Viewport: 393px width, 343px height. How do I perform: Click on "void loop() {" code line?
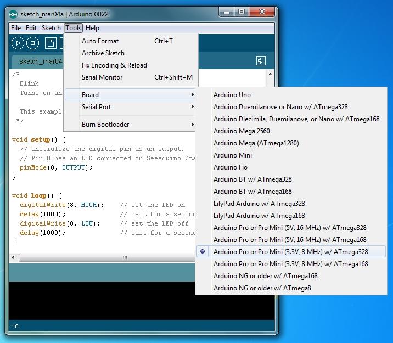pos(37,195)
